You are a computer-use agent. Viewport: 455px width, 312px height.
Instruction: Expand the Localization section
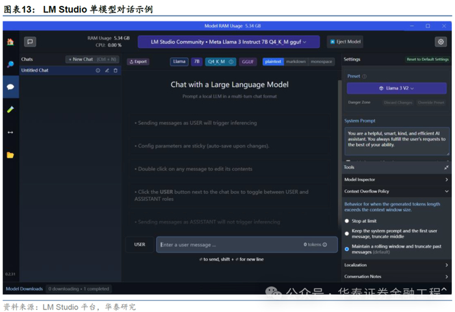[x=396, y=265]
